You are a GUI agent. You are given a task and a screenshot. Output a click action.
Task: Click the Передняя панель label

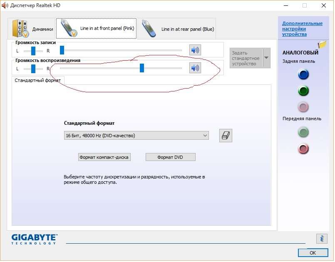tap(302, 119)
